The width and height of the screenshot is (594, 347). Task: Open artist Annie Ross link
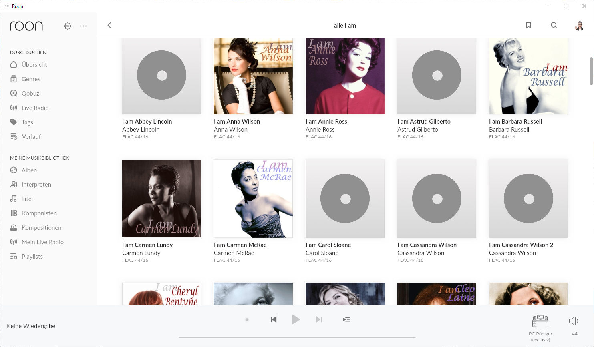320,130
